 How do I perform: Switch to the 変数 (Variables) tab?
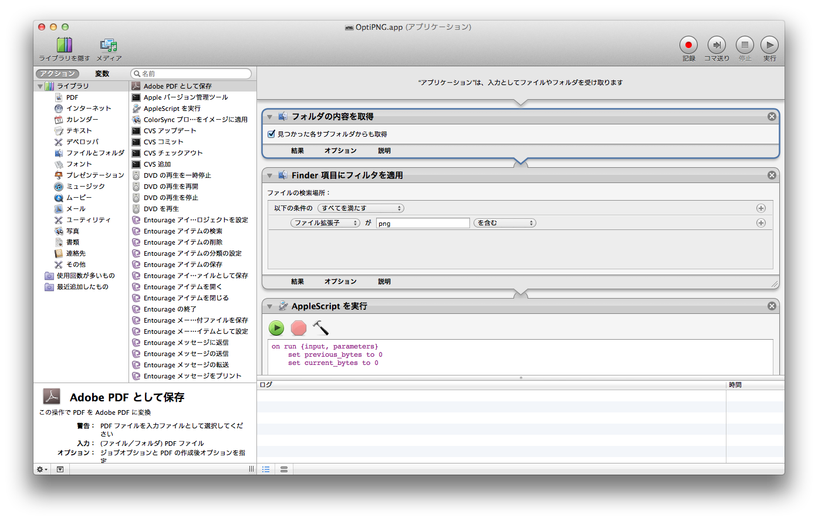point(102,74)
